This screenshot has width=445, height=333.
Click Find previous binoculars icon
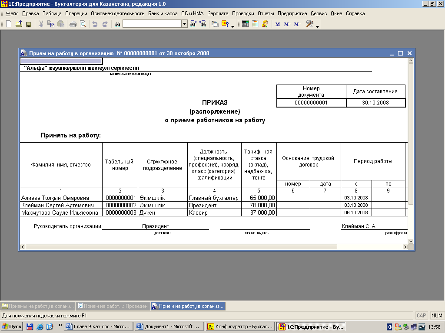[203, 24]
